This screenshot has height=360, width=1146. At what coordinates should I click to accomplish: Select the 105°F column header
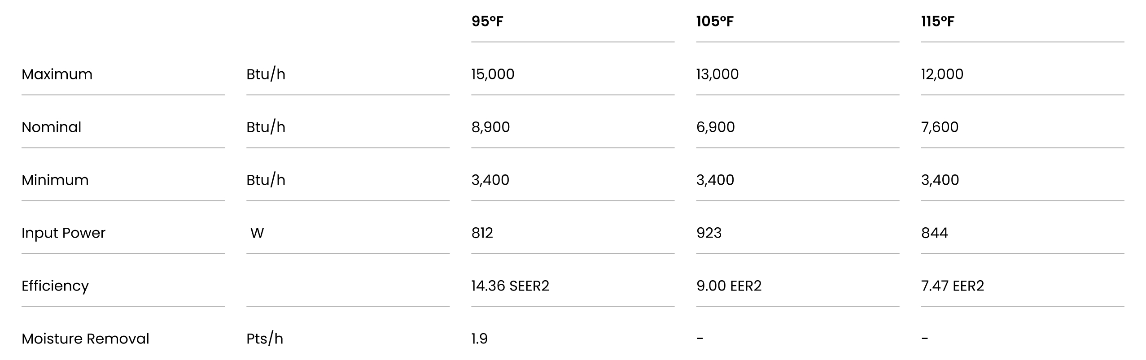click(715, 21)
